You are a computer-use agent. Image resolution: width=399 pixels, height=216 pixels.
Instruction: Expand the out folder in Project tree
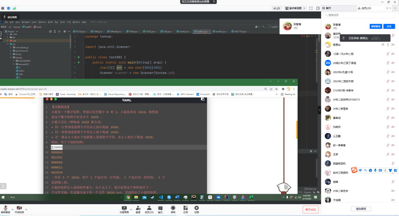(x=8, y=41)
